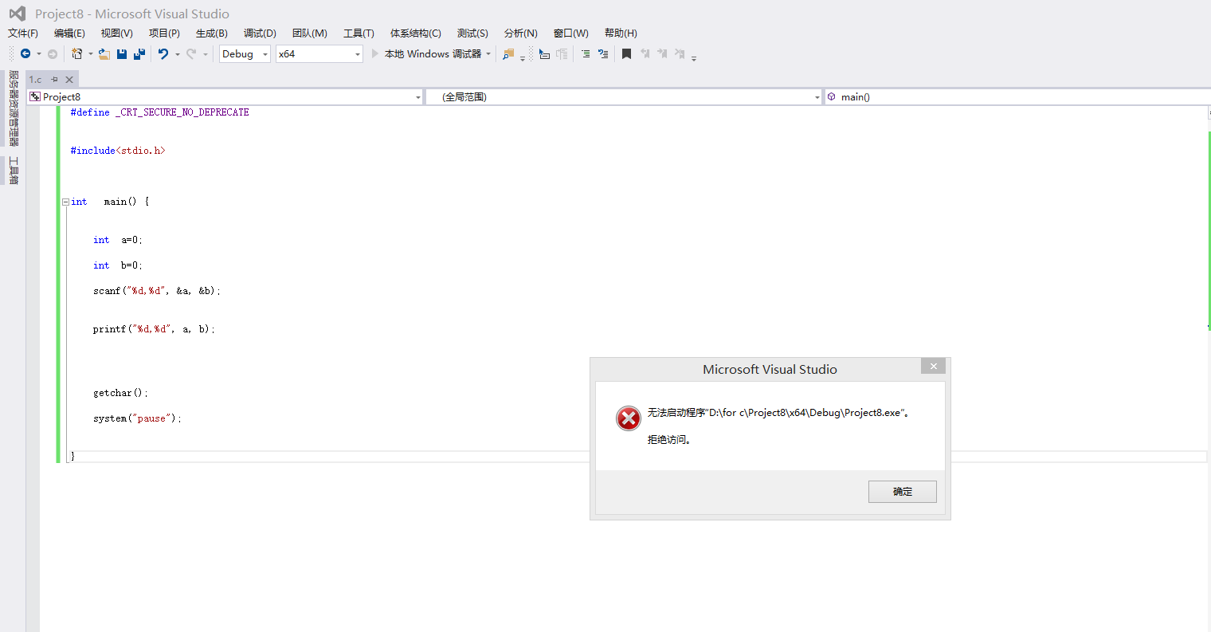Click the Save All icon
This screenshot has height=632, width=1211.
139,54
